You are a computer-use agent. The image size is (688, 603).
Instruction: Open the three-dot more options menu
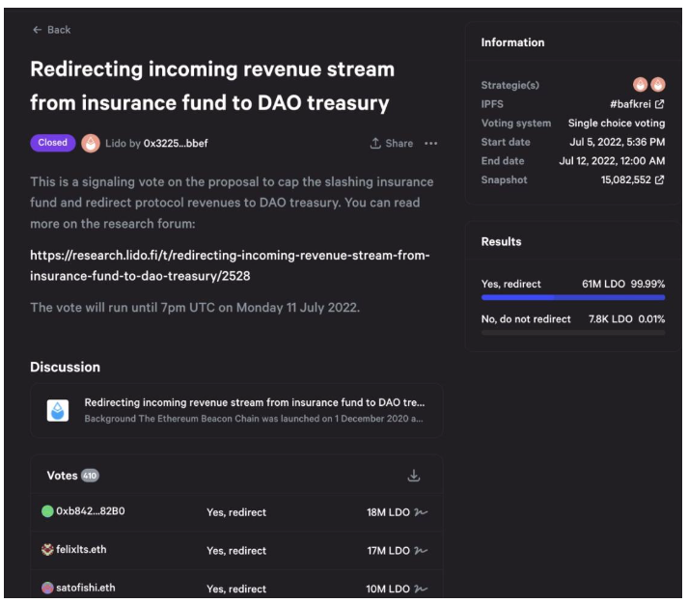click(431, 143)
